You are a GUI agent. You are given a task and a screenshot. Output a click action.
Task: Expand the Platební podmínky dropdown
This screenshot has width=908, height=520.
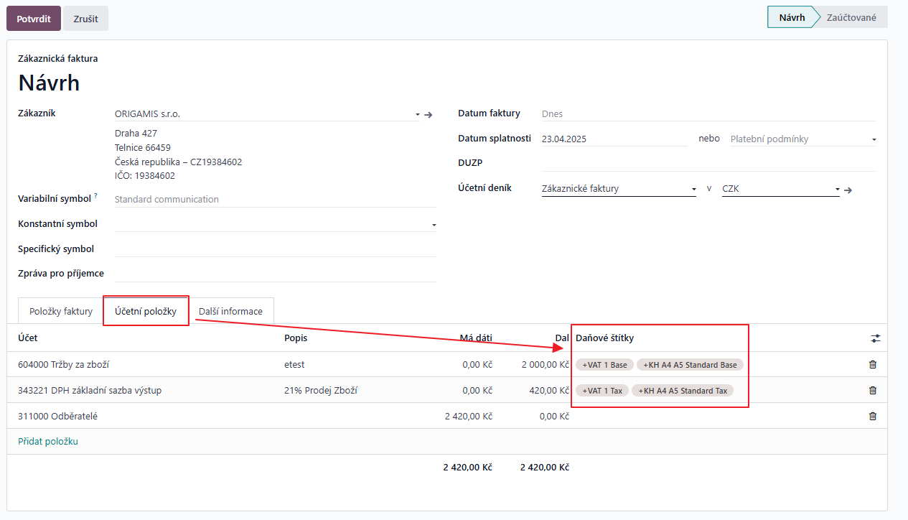tap(874, 139)
